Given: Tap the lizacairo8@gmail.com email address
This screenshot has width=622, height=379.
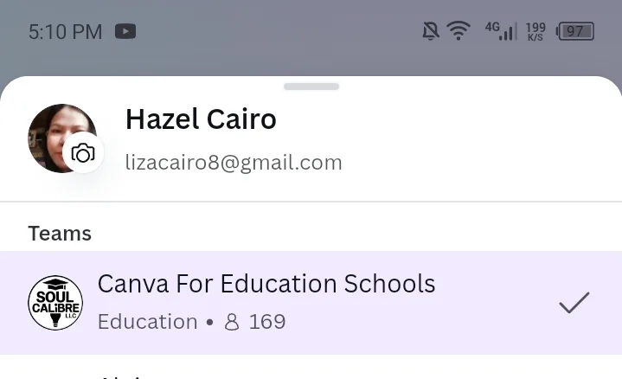Looking at the screenshot, I should click(234, 163).
